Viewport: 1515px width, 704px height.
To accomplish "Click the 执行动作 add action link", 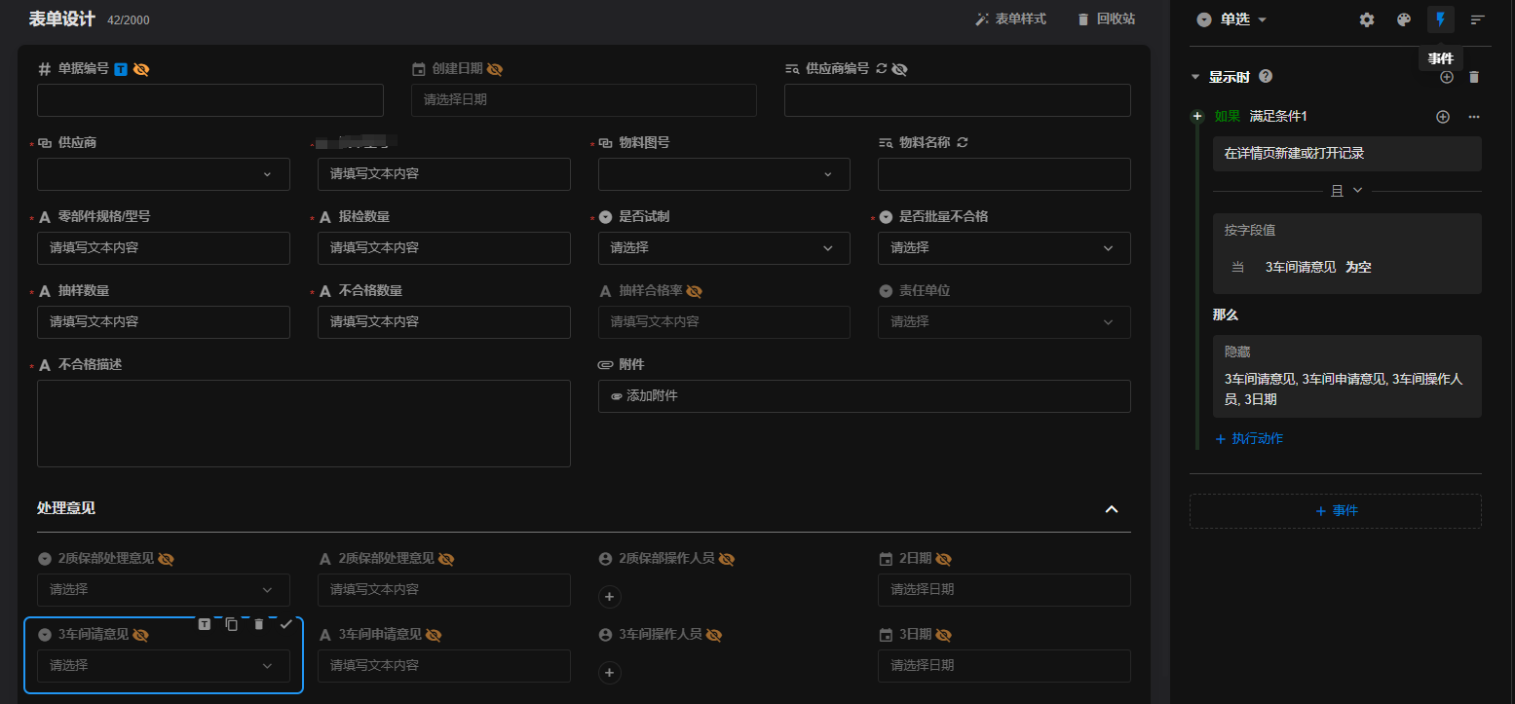I will click(x=1249, y=439).
